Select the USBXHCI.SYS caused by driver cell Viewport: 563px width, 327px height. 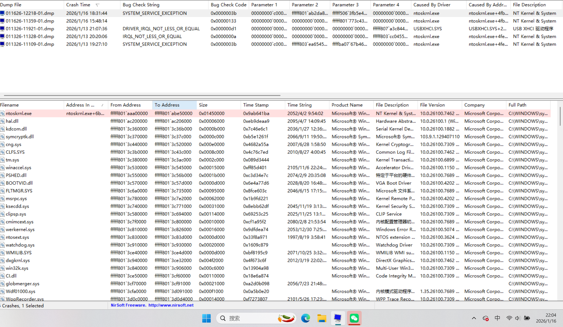[x=427, y=29]
